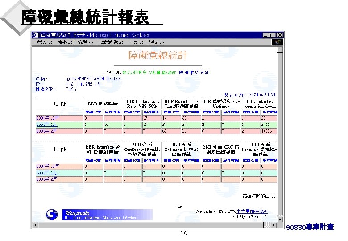The height and width of the screenshot is (241, 348).
Task: Click the slide page number 16
Action: [184, 233]
